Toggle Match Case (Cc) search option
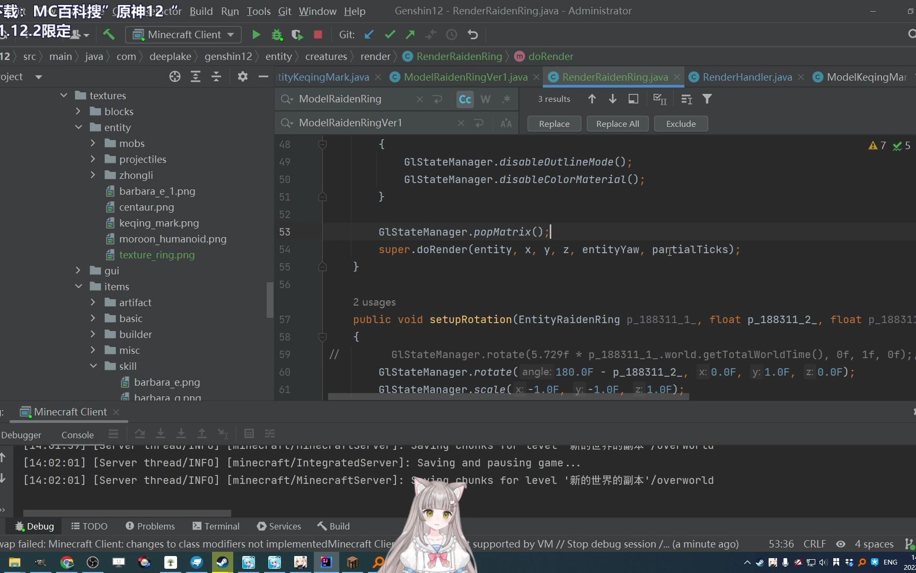Viewport: 916px width, 573px height. (465, 99)
